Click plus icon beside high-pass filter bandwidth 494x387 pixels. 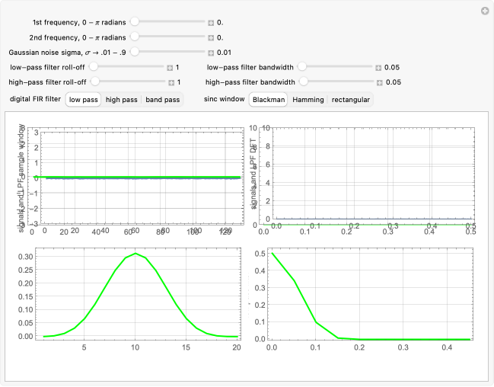(378, 82)
